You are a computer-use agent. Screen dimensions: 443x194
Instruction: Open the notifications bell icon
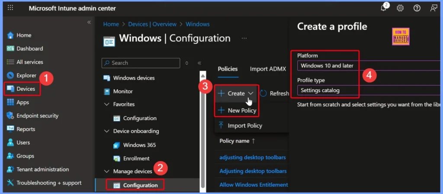click(x=384, y=8)
